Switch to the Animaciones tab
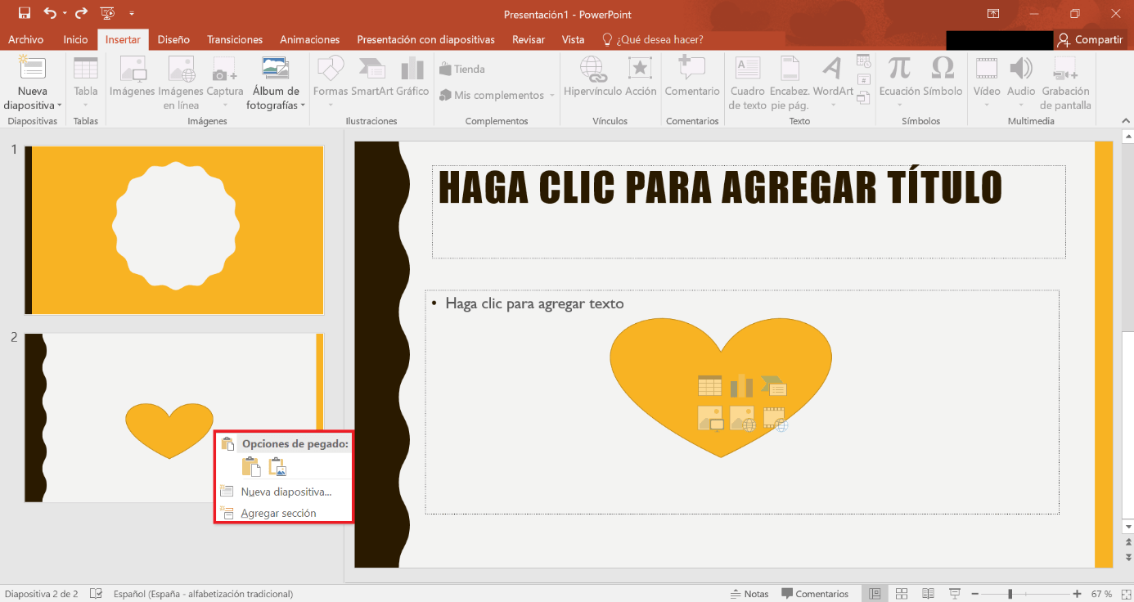Image resolution: width=1134 pixels, height=602 pixels. click(310, 39)
